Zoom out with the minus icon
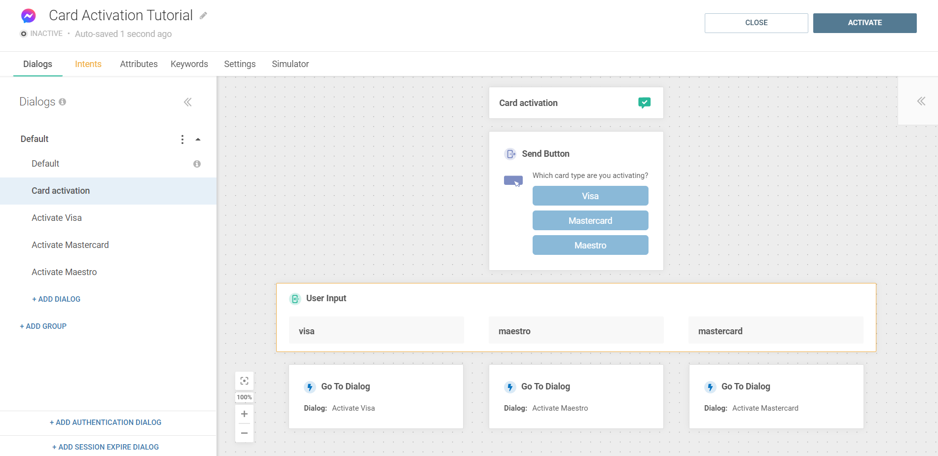938x456 pixels. coord(244,433)
